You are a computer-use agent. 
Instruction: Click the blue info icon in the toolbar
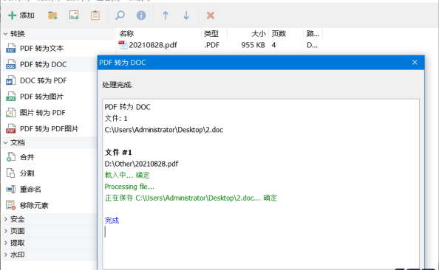[141, 15]
